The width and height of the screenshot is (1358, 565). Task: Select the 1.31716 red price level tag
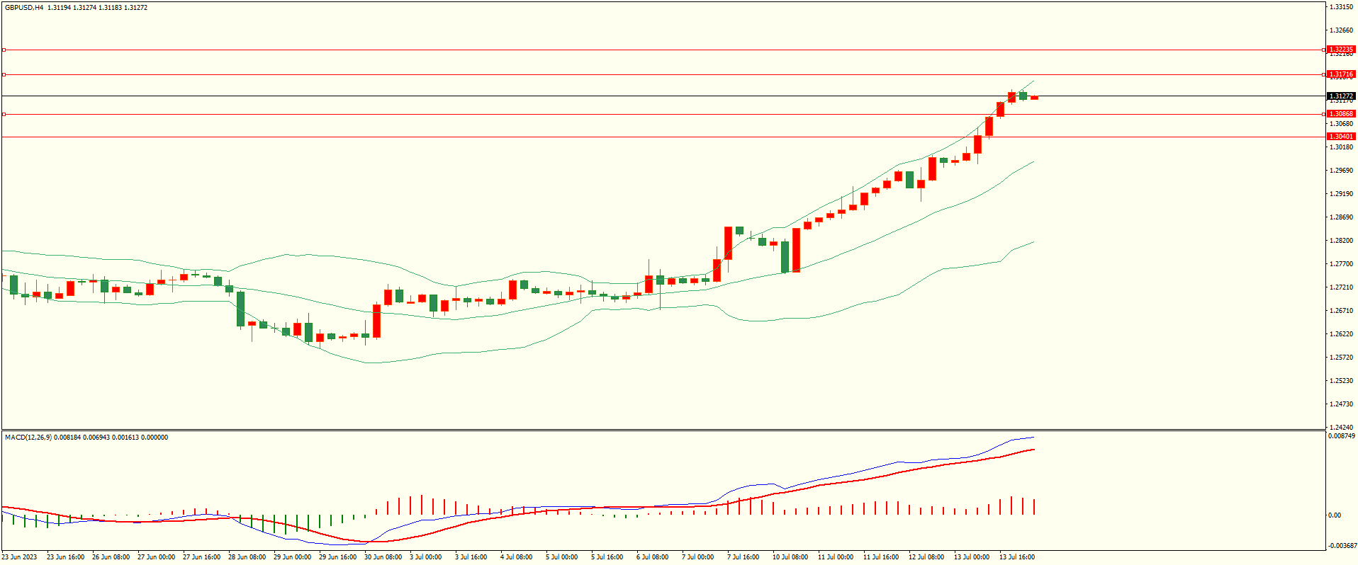(x=1341, y=74)
